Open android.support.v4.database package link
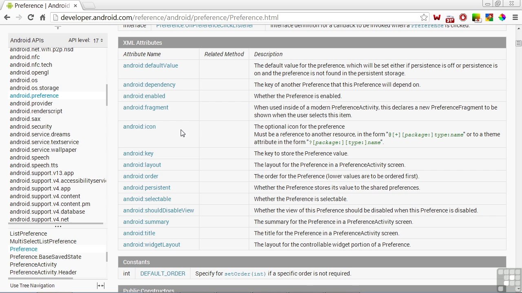The height and width of the screenshot is (293, 522). (x=47, y=212)
